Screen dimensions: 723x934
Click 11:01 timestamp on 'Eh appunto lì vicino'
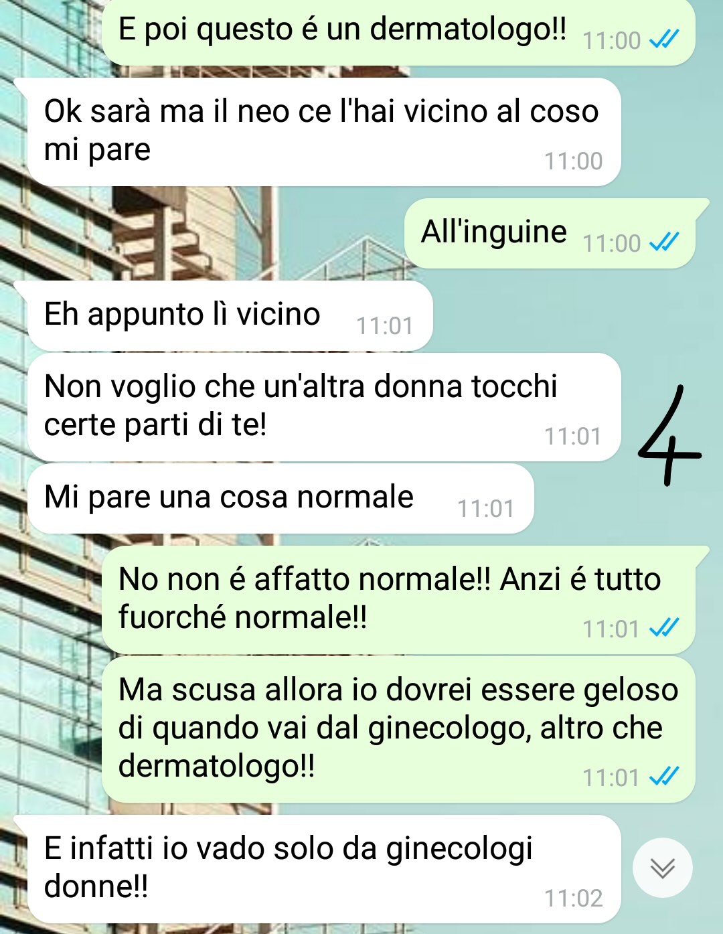tap(384, 325)
